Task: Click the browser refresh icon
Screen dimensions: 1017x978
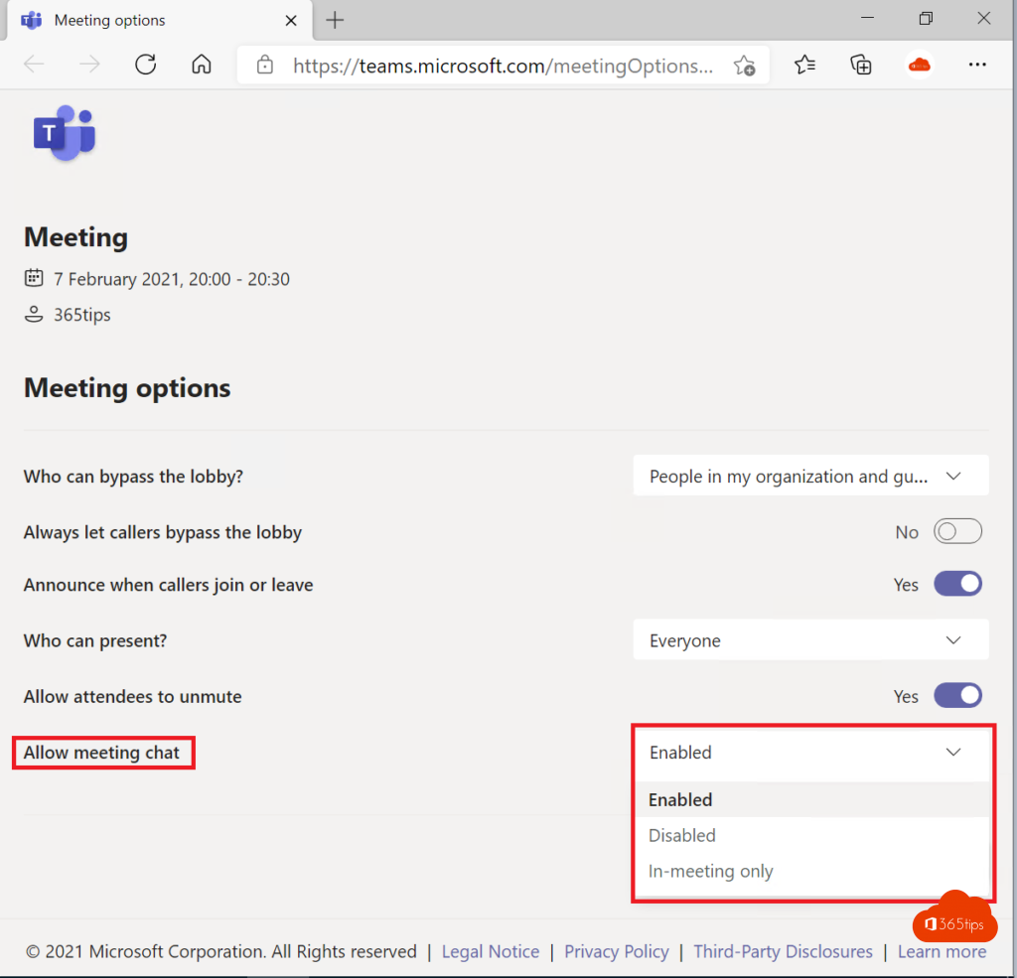Action: [146, 66]
